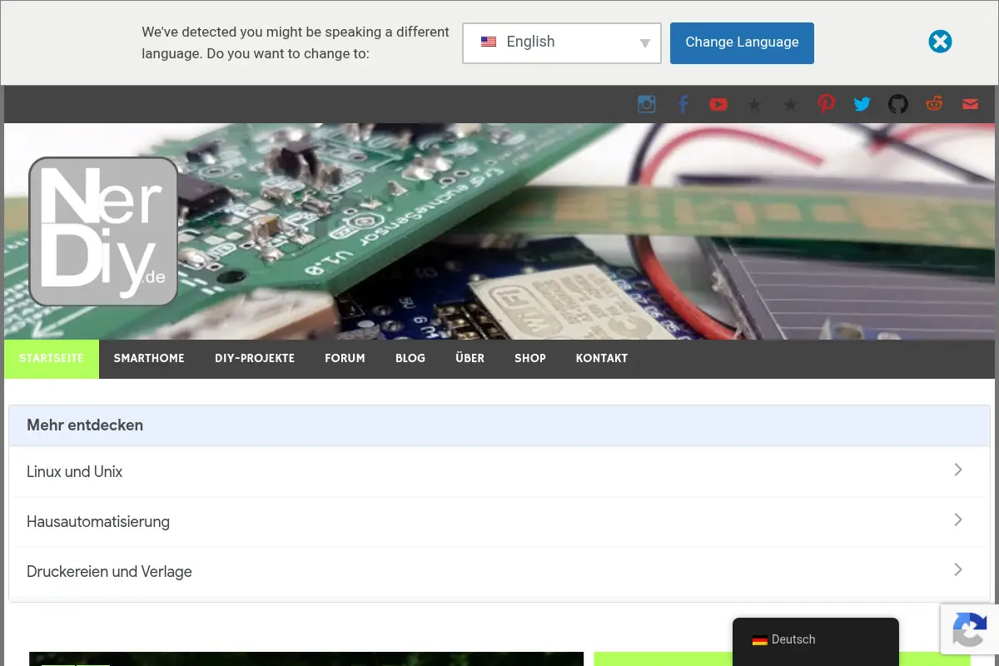
Task: Open the DIY-Projekte menu item
Action: [x=255, y=359]
